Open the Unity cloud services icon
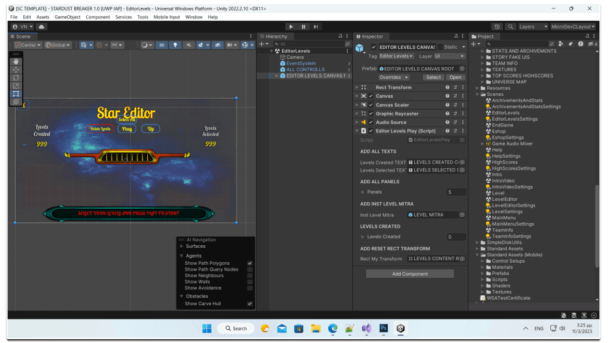The image size is (609, 343). click(x=42, y=27)
